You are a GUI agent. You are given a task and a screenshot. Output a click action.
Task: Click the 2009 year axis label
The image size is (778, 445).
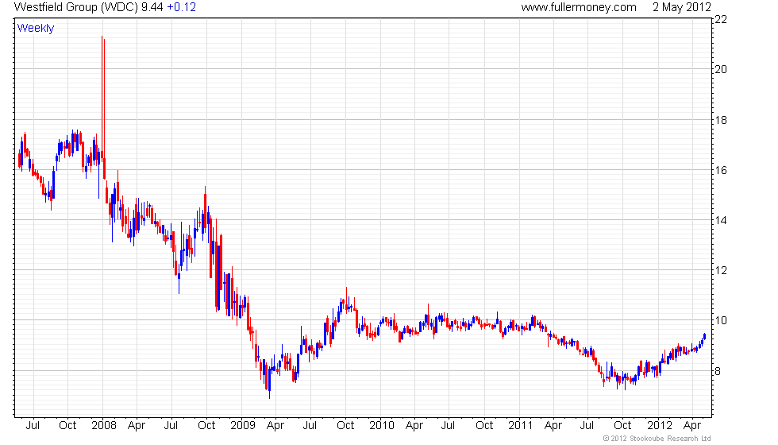[x=243, y=426]
